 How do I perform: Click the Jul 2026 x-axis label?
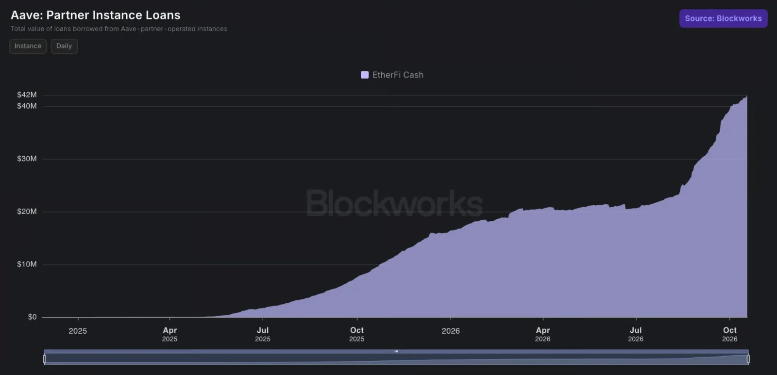pos(636,334)
